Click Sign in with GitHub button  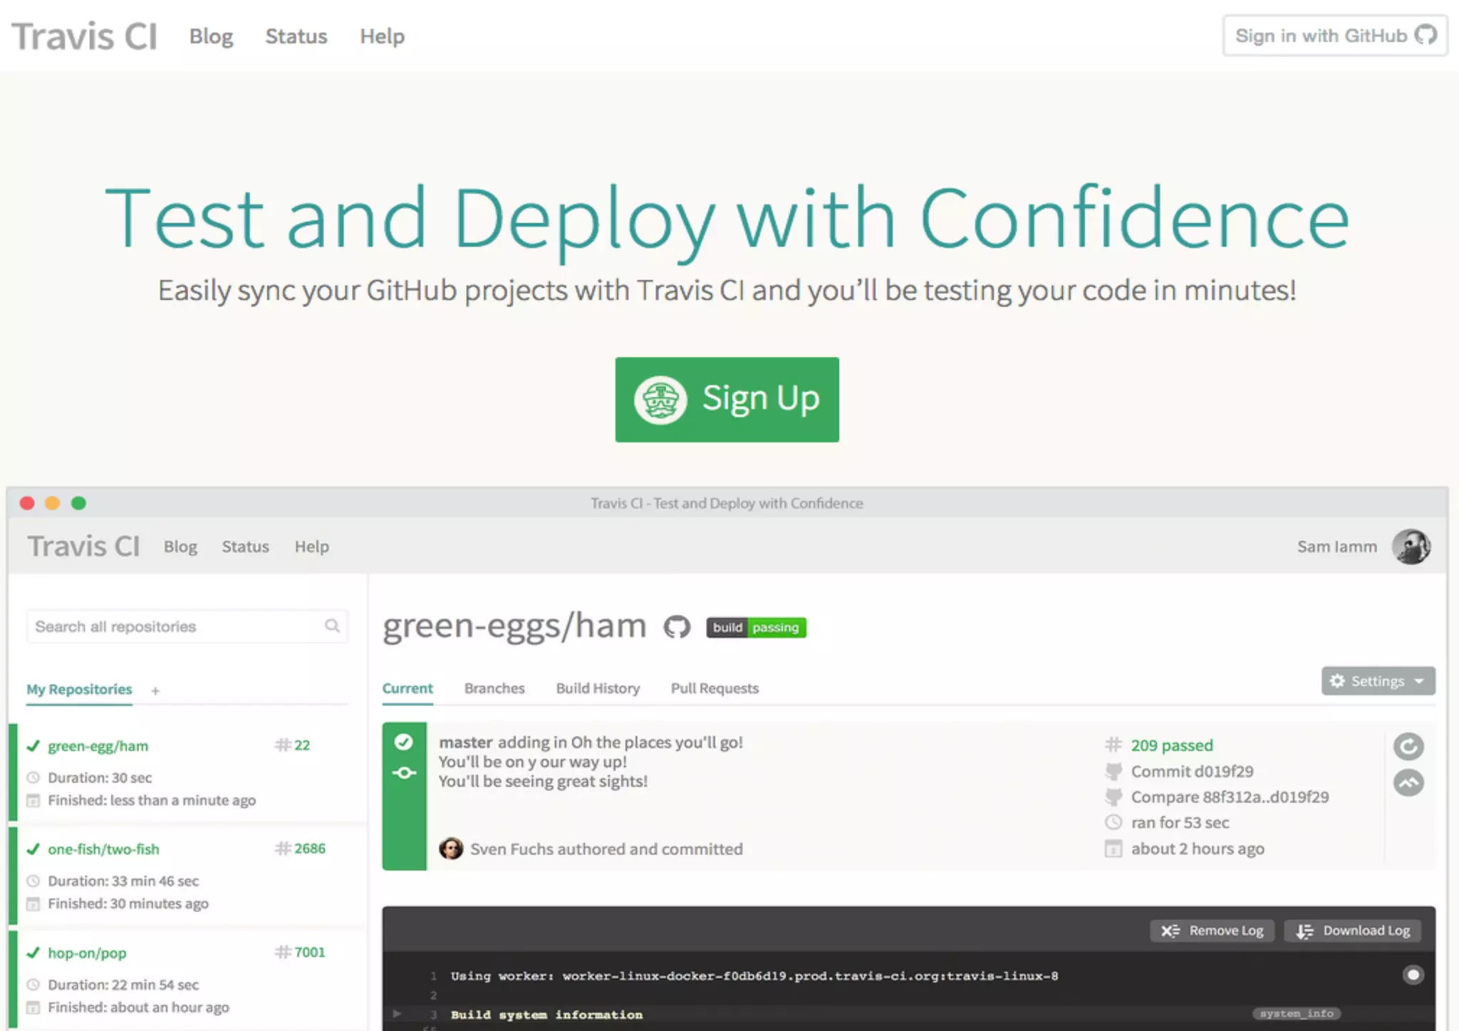(x=1335, y=36)
